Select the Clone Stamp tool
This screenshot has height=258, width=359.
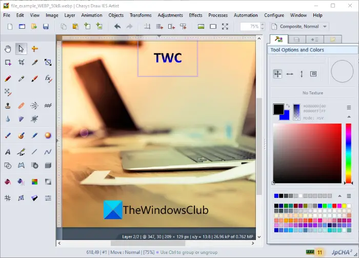8,106
